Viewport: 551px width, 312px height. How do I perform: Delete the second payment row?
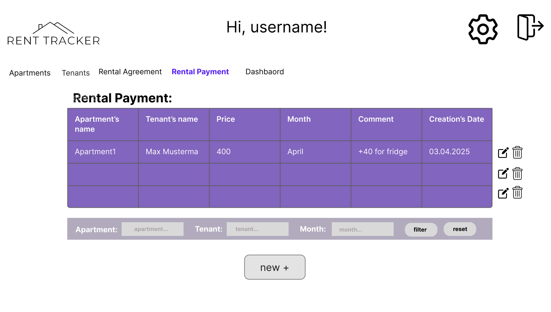(517, 173)
